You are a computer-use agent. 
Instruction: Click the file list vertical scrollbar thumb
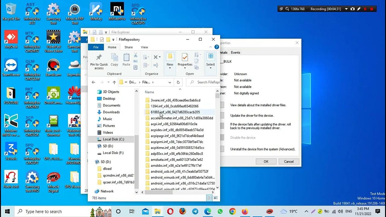(217, 96)
